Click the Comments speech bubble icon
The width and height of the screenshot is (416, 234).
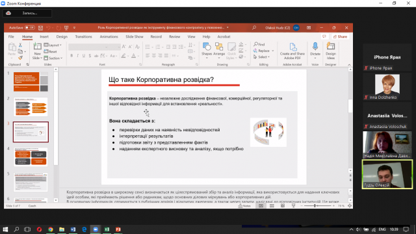tap(324, 36)
